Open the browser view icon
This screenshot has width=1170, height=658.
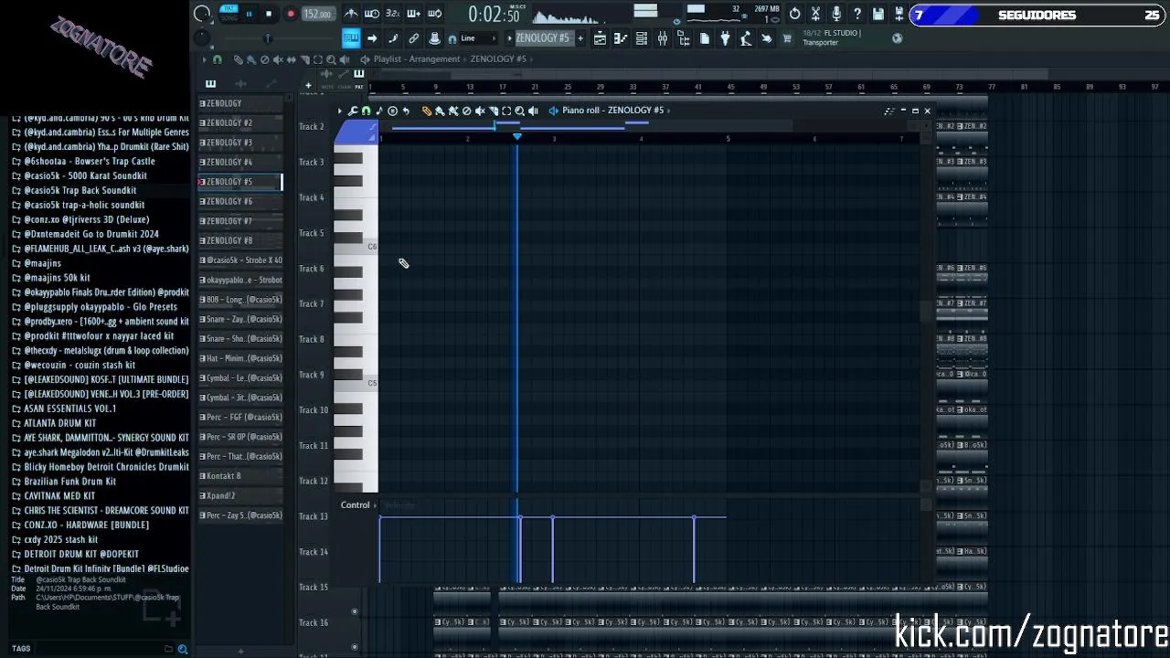tap(684, 38)
